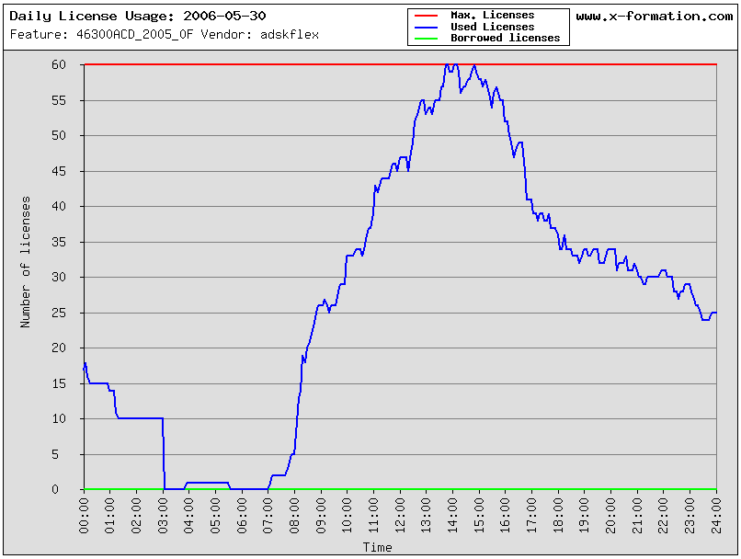The image size is (741, 559).
Task: Click the y-axis value 50
Action: pos(59,136)
